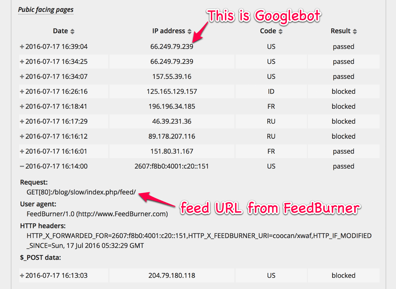
Task: Click the blocked result for 125.165.129.157
Action: (x=344, y=92)
